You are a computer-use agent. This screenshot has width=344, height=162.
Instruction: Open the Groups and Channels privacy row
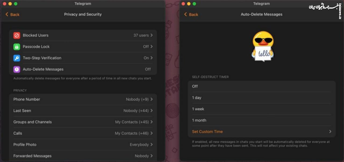[83, 122]
